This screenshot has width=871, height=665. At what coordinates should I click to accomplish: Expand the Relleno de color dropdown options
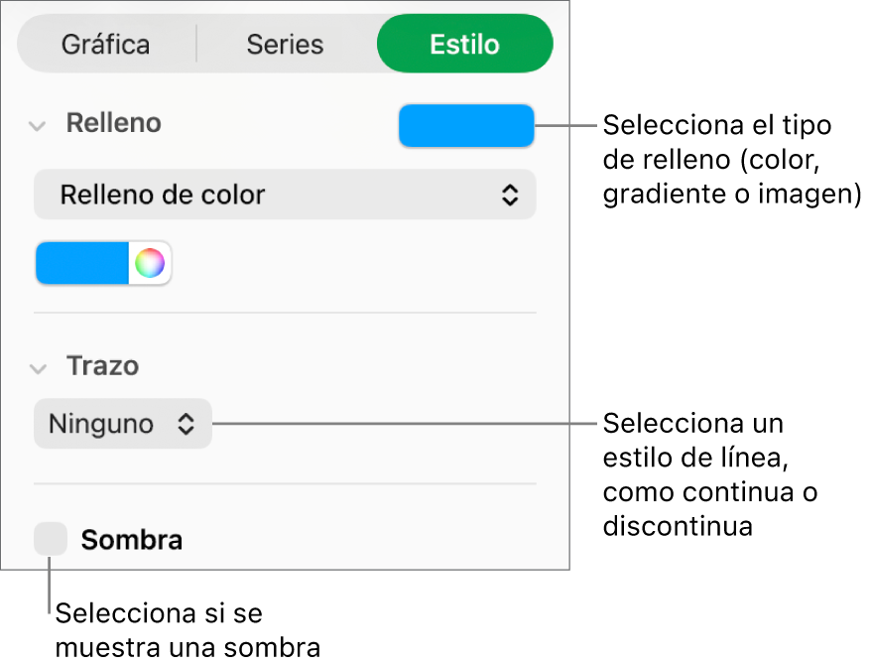click(285, 195)
